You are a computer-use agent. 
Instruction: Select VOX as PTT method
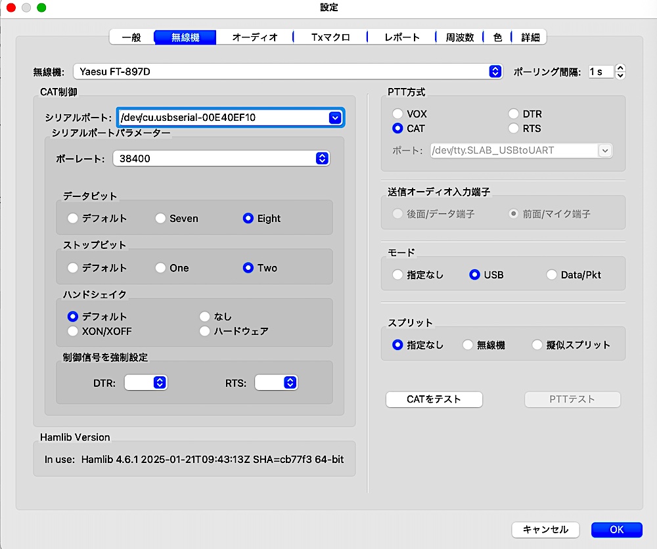pos(397,114)
